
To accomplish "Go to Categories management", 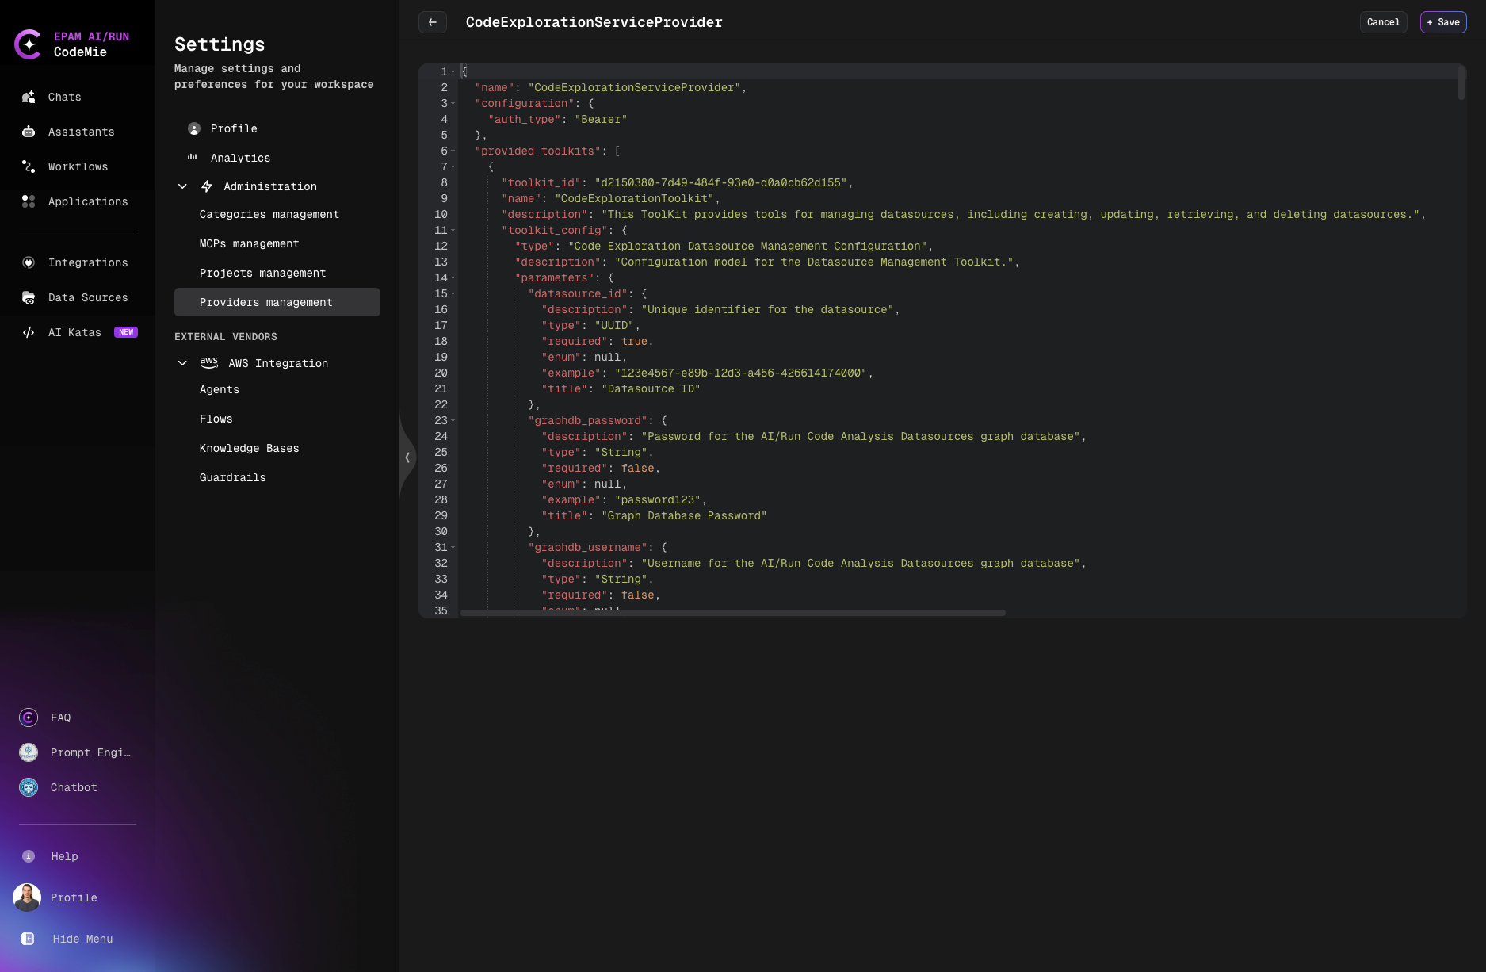I will coord(269,214).
